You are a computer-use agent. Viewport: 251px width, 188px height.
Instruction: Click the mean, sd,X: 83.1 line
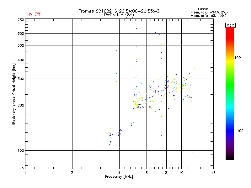click(208, 16)
